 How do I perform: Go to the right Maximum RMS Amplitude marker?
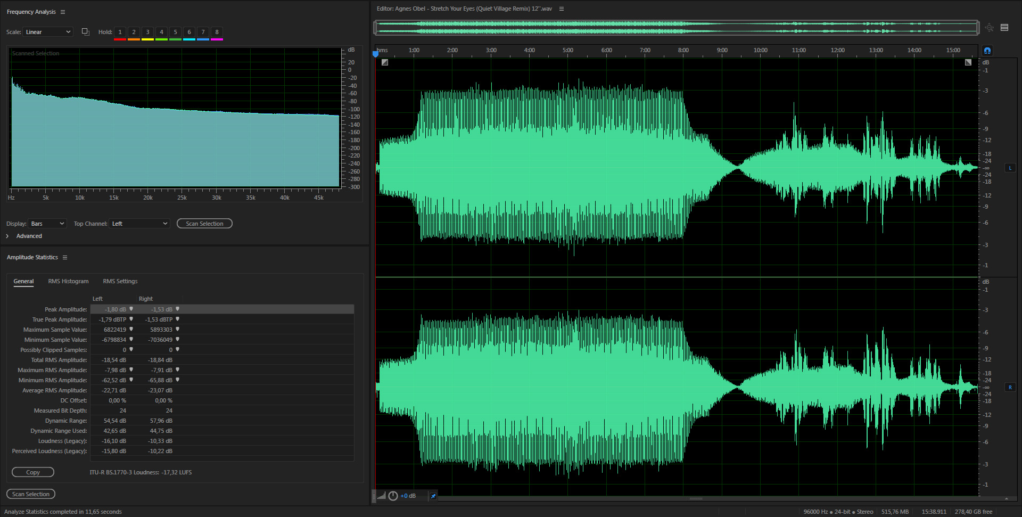(x=177, y=370)
